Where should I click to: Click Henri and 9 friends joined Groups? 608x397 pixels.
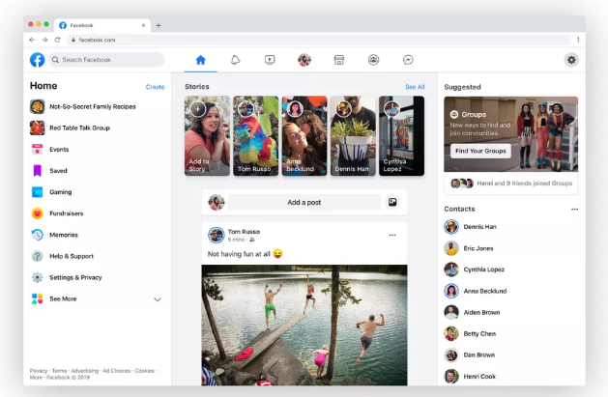tap(524, 184)
